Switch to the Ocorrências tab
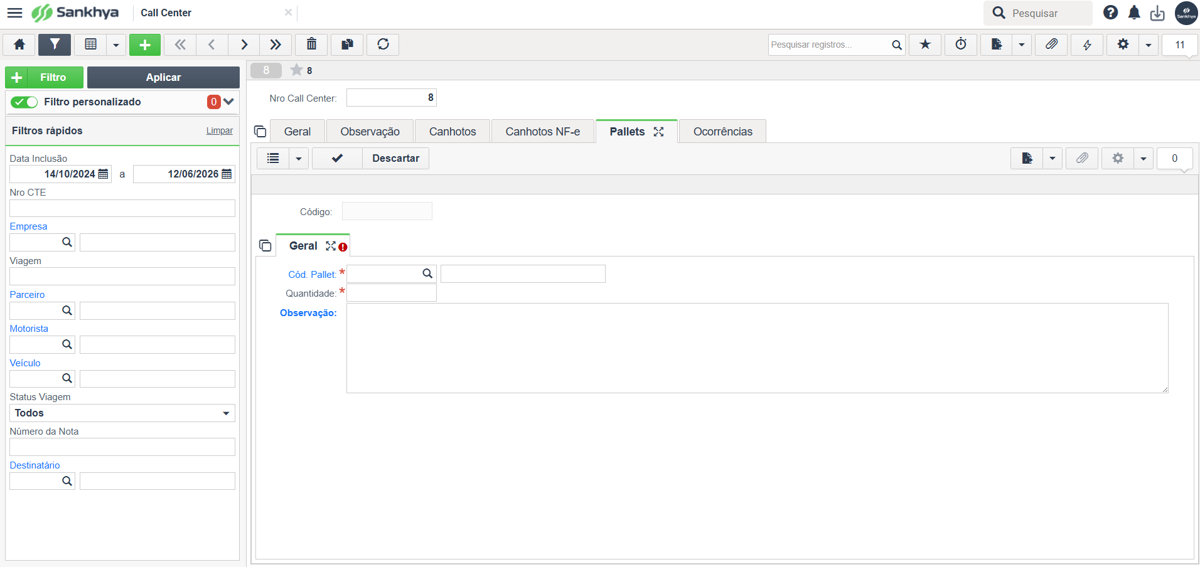Viewport: 1200px width, 567px height. (x=723, y=131)
